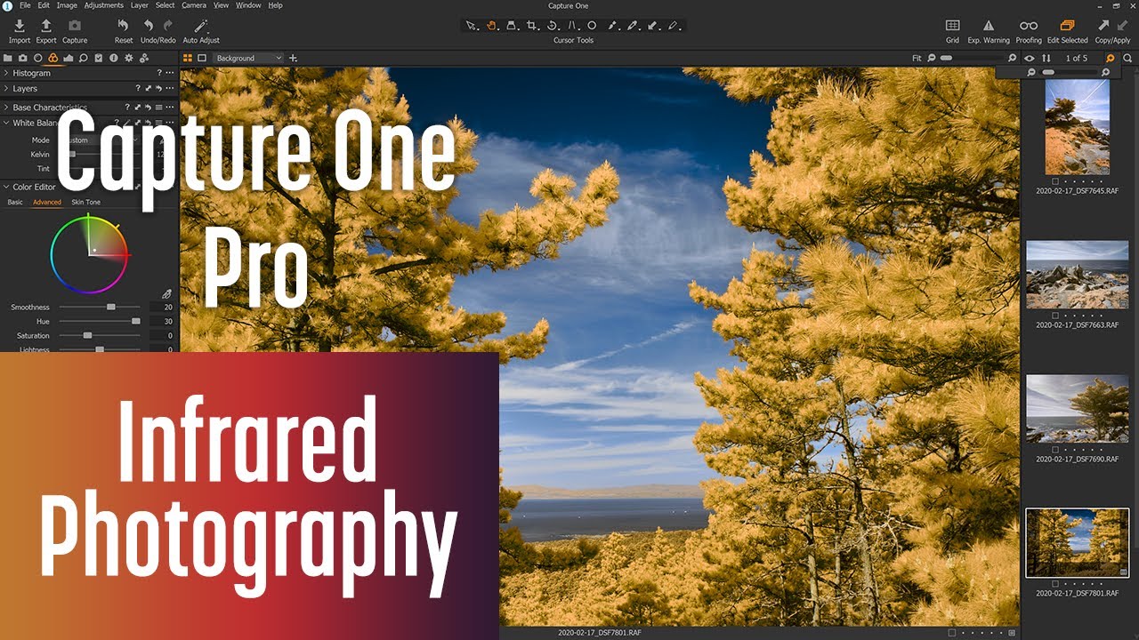Open the Color tool tab

click(53, 58)
